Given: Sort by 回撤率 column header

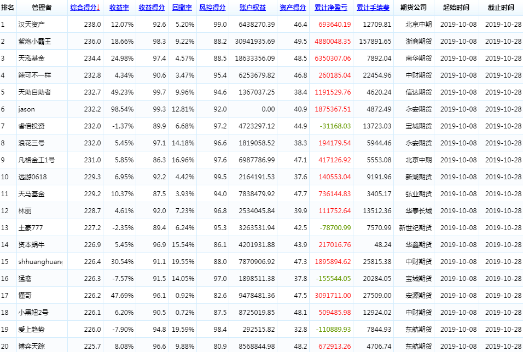Looking at the screenshot, I should 182,7.
